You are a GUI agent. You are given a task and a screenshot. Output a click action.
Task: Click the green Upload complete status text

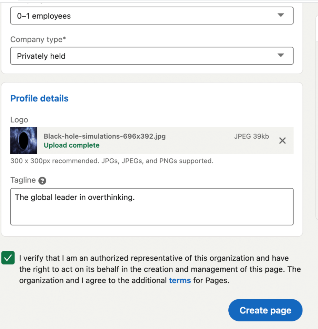coord(71,145)
